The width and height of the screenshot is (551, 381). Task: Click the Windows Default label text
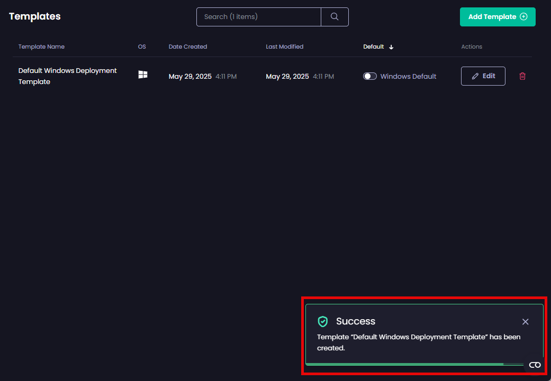click(408, 76)
